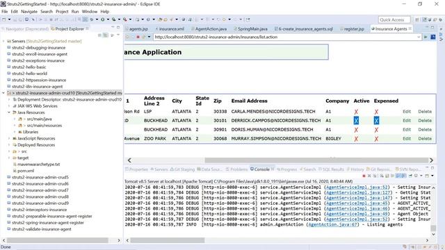Click the Remove Launch X icon in Console
The width and height of the screenshot is (445, 250).
[x=369, y=176]
